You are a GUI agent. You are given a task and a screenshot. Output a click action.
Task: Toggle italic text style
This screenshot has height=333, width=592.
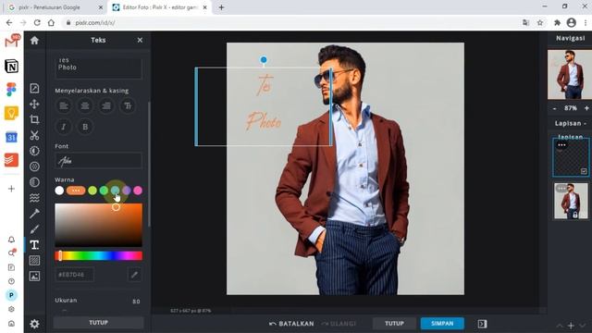[64, 127]
